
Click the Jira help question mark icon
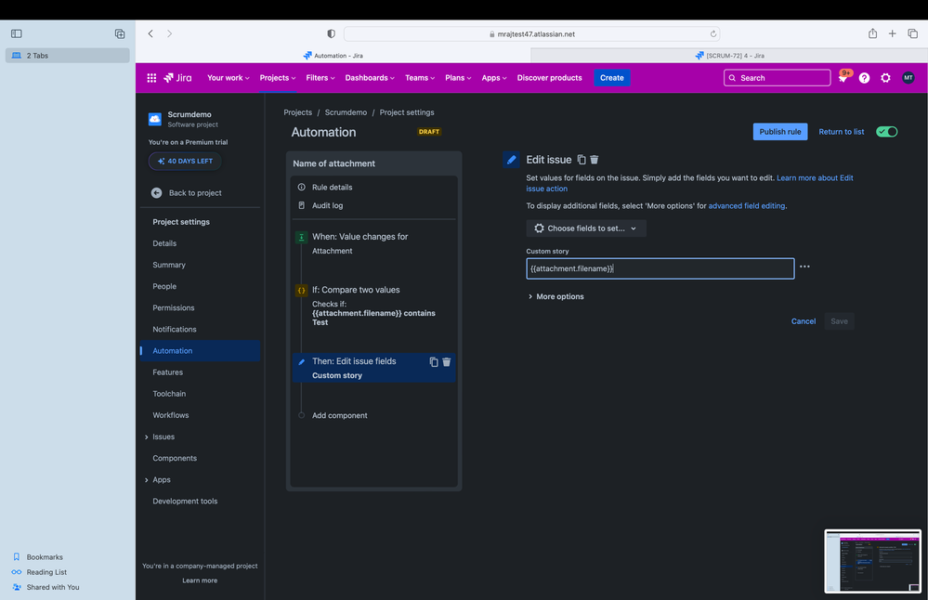tap(864, 78)
